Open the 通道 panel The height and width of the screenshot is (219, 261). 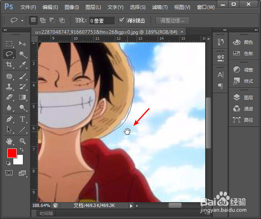(x=243, y=109)
